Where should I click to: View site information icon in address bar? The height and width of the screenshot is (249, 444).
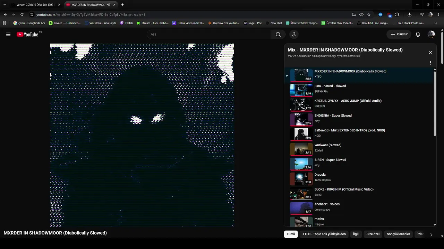[x=32, y=15]
